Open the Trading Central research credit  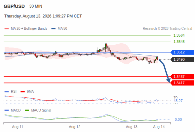tap(167, 29)
